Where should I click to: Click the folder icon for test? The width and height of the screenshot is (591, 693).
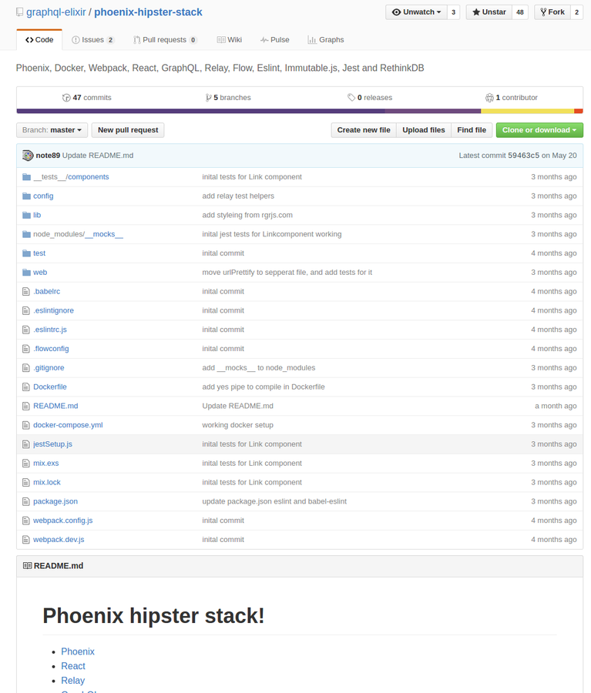point(26,253)
